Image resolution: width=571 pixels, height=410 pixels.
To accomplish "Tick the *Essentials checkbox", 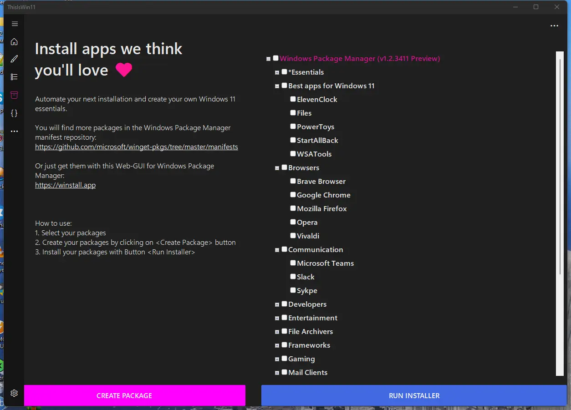I will (x=284, y=72).
